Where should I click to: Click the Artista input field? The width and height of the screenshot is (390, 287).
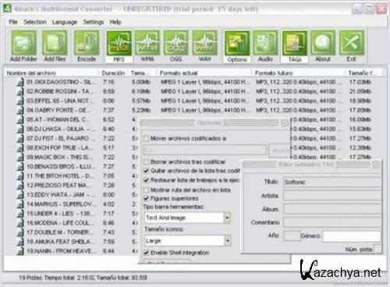coord(332,196)
